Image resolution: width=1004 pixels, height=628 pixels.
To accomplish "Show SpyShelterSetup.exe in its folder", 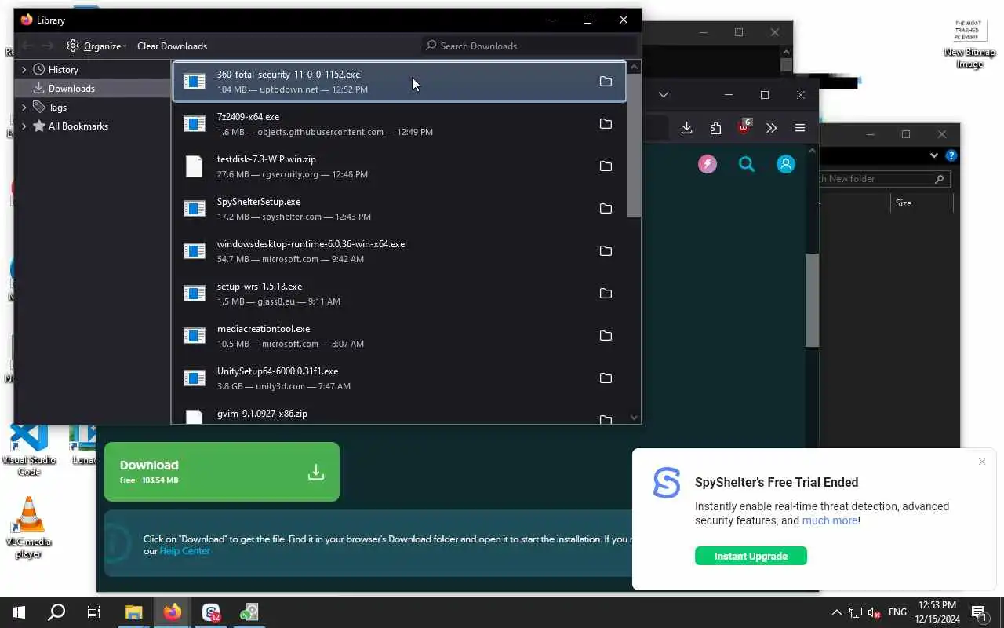I will click(606, 209).
